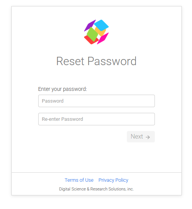This screenshot has width=192, height=209.
Task: Click the 'Re-enter Password' placeholder text
Action: 62,119
